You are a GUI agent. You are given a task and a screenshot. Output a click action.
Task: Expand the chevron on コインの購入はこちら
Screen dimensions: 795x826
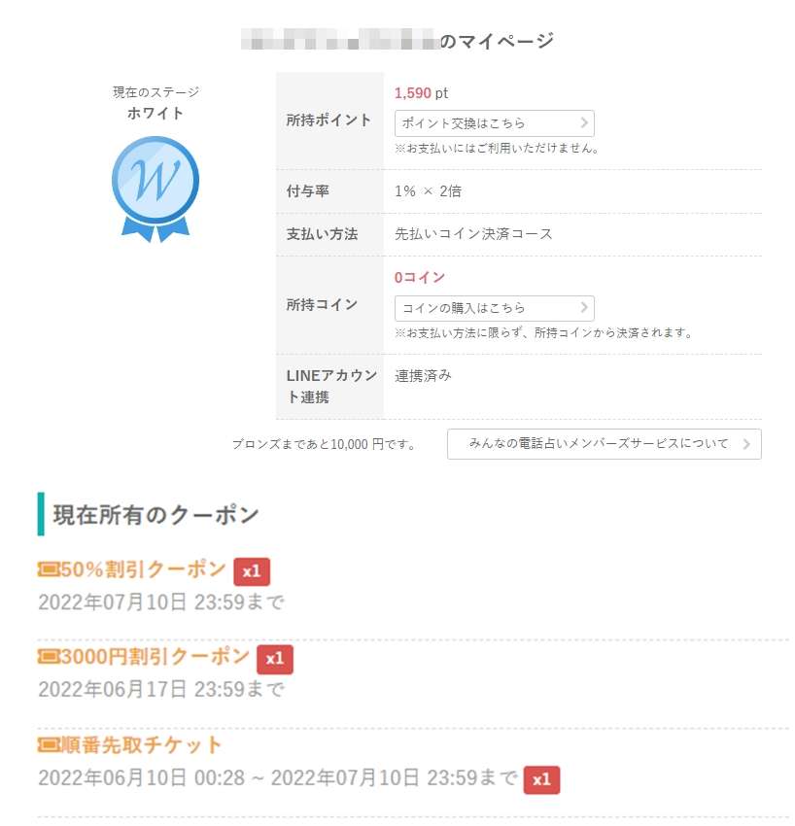point(582,307)
